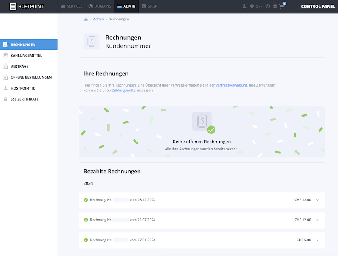Image resolution: width=338 pixels, height=256 pixels.
Task: Click the Zahlungsmittel card icon in sidebar
Action: 5,55
